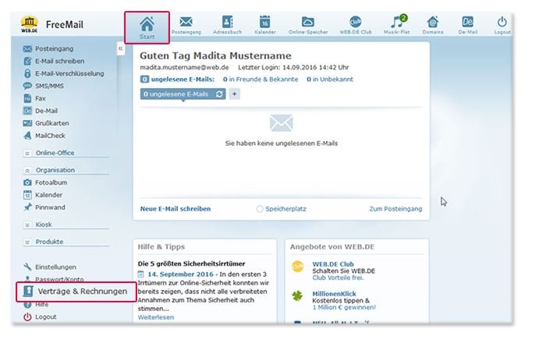Open the WEB.DE Club offer link
539x343 pixels.
click(333, 264)
